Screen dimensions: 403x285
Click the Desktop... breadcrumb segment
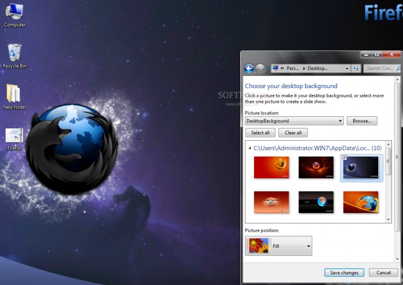pyautogui.click(x=318, y=68)
